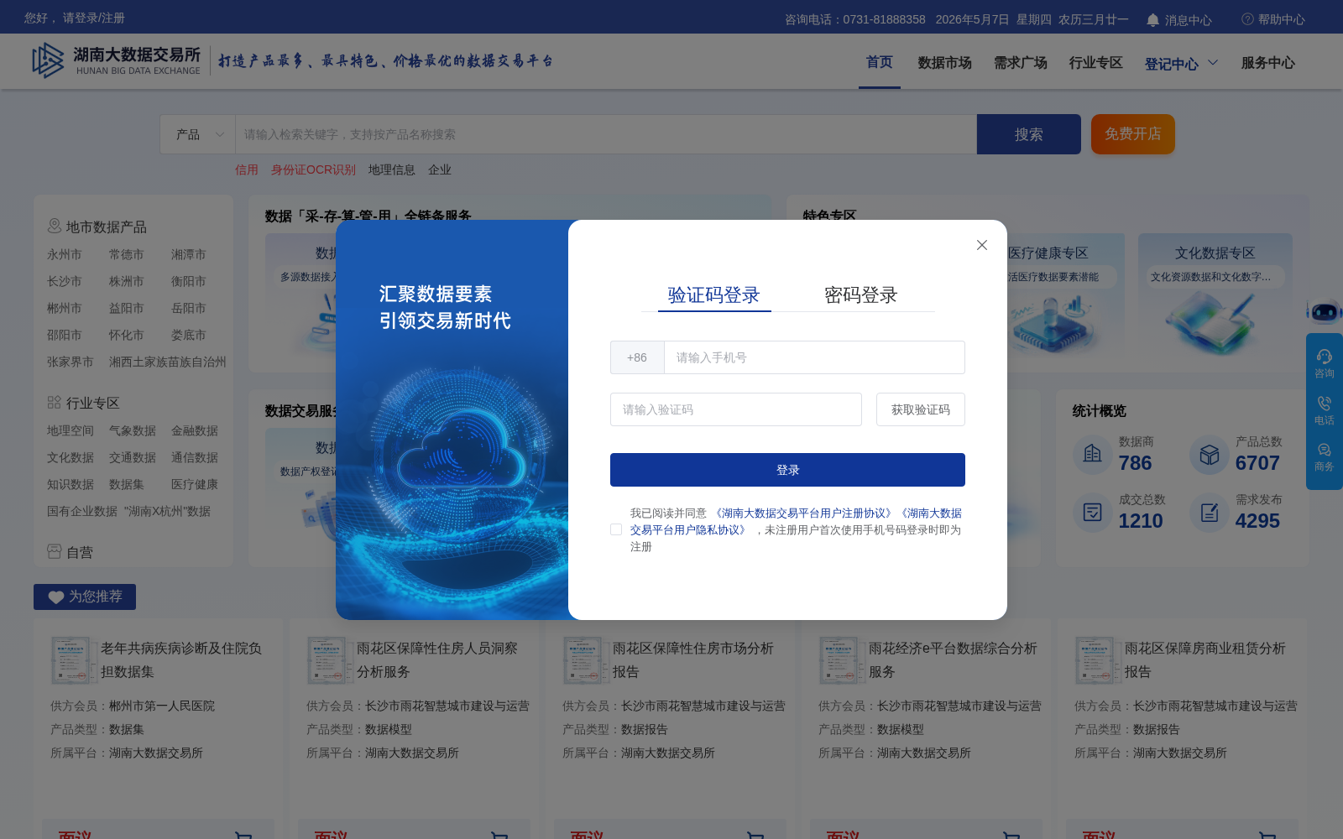This screenshot has width=1343, height=839.
Task: Focus the phone number input field
Action: pos(814,357)
